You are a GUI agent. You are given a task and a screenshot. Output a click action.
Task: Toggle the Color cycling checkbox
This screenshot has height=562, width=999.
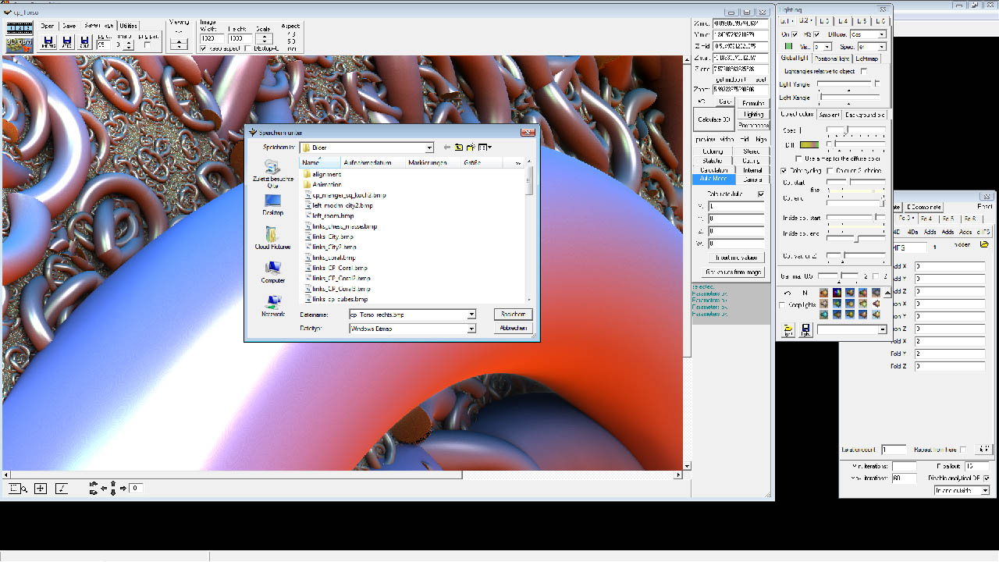[x=784, y=170]
